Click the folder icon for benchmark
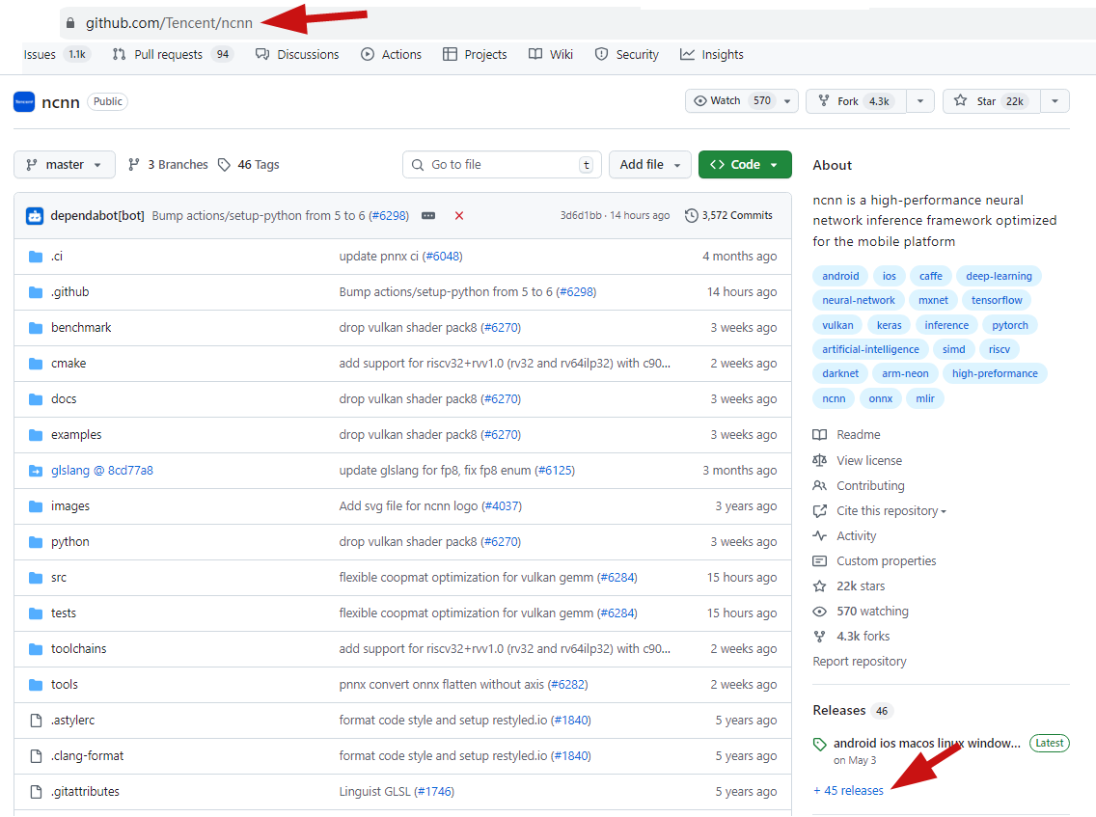Viewport: 1096px width, 817px height. click(x=36, y=328)
